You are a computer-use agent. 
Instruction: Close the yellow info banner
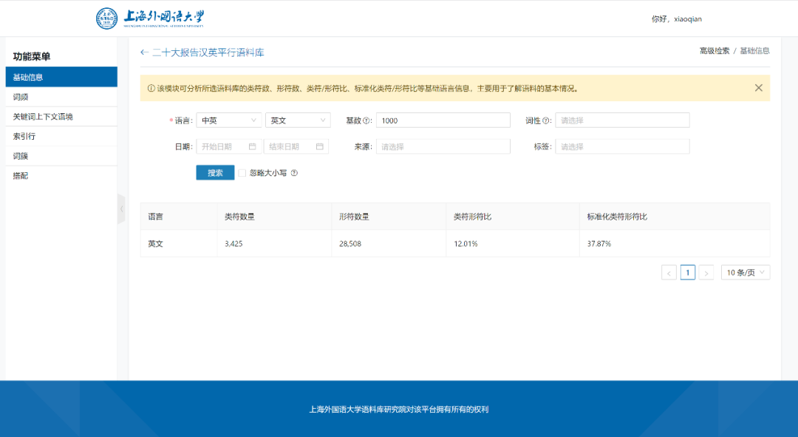click(758, 88)
